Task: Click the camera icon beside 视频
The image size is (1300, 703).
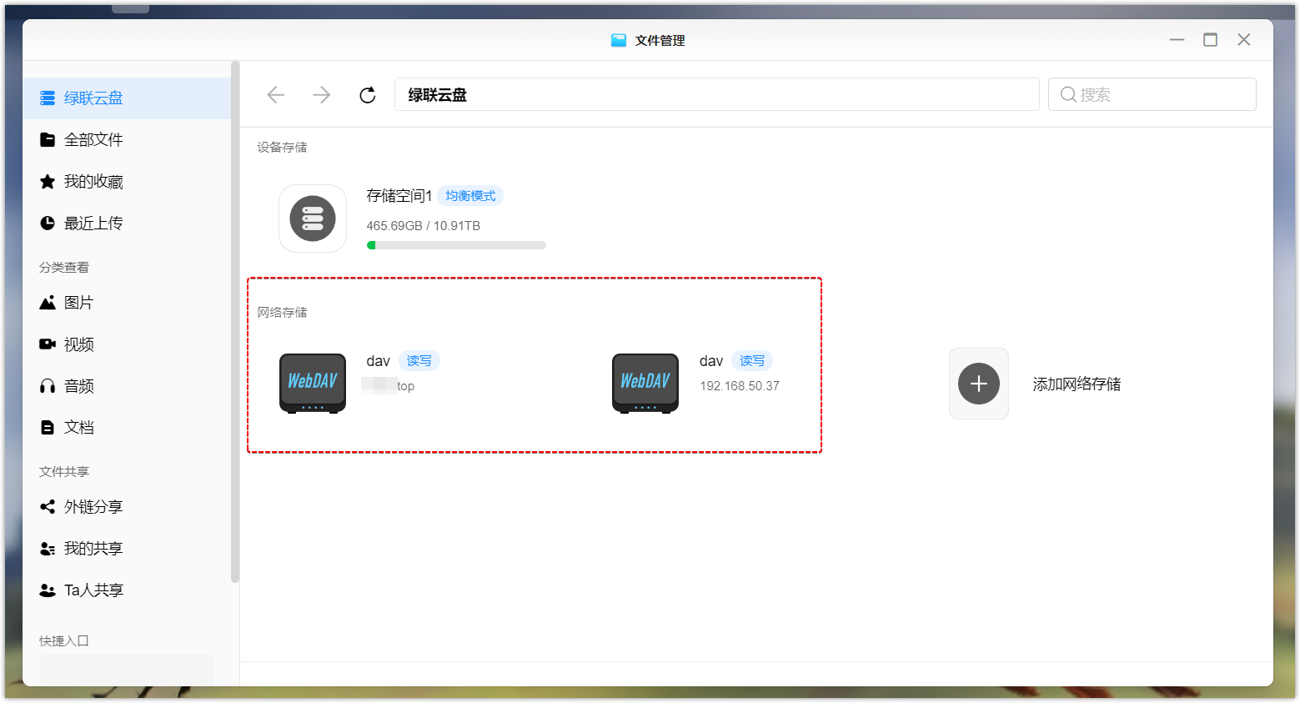Action: click(x=48, y=344)
